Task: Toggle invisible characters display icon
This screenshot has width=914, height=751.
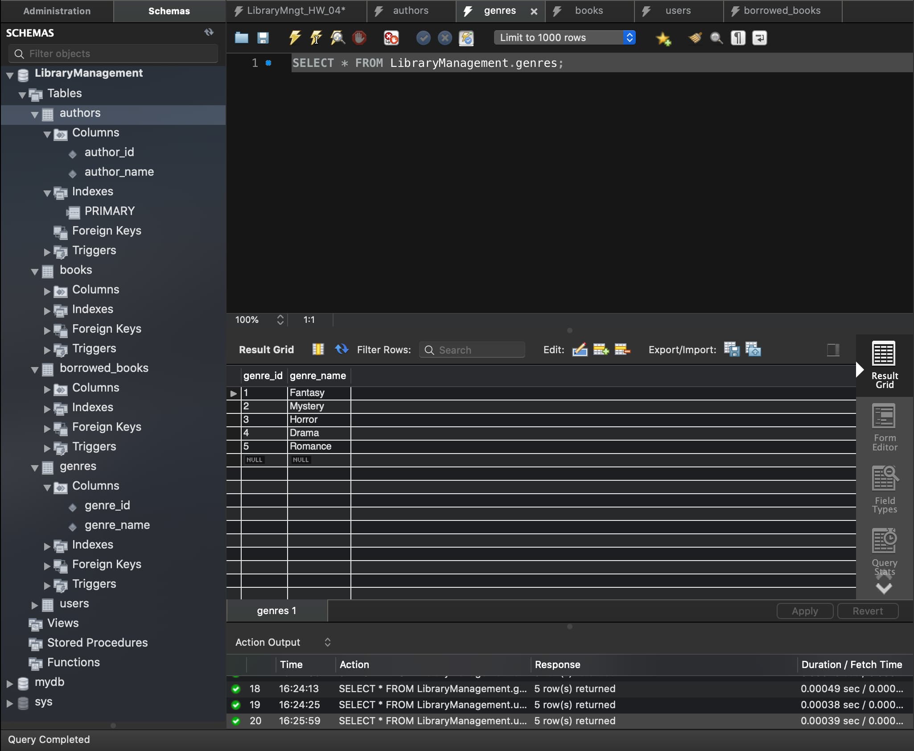Action: (738, 38)
